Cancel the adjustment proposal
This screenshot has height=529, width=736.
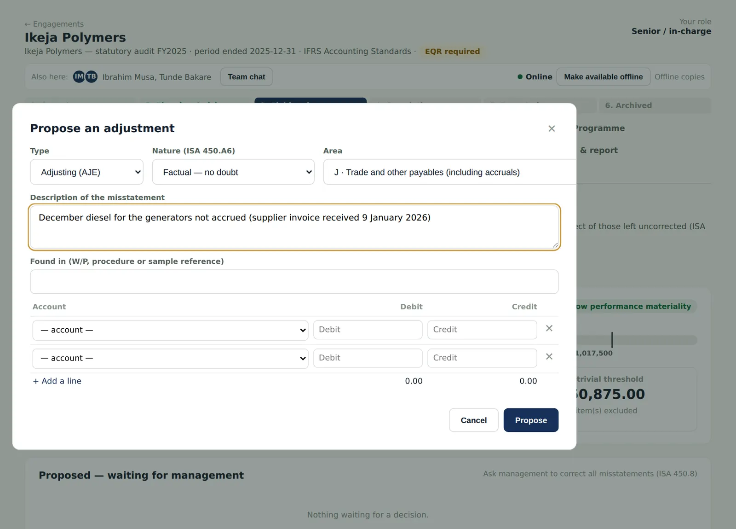coord(473,420)
